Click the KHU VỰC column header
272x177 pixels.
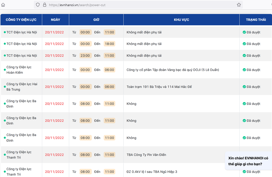pos(181,20)
